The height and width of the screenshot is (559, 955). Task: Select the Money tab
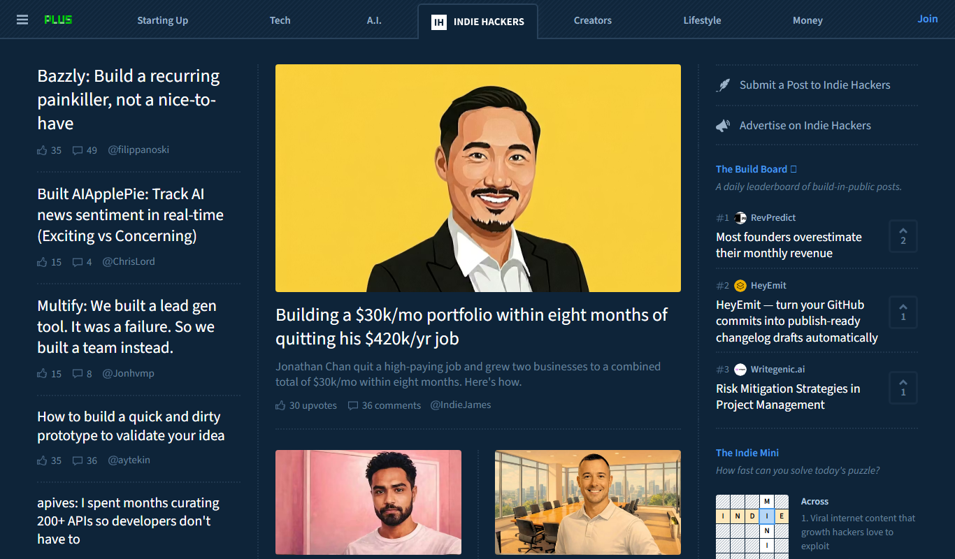(807, 20)
